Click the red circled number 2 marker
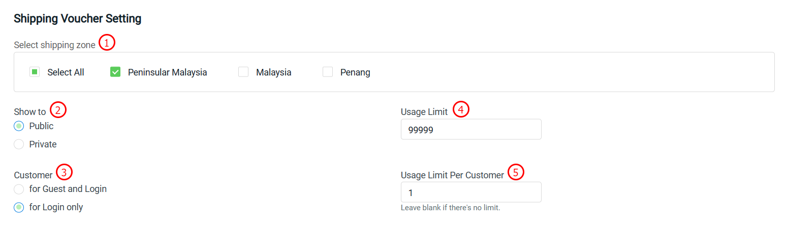The width and height of the screenshot is (787, 231). (58, 110)
